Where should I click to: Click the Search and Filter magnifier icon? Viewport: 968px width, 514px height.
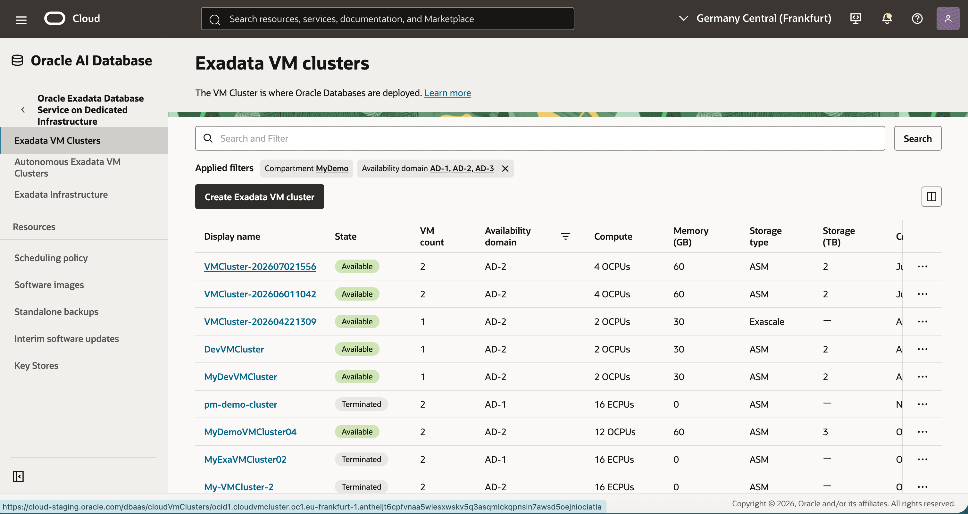click(x=208, y=138)
